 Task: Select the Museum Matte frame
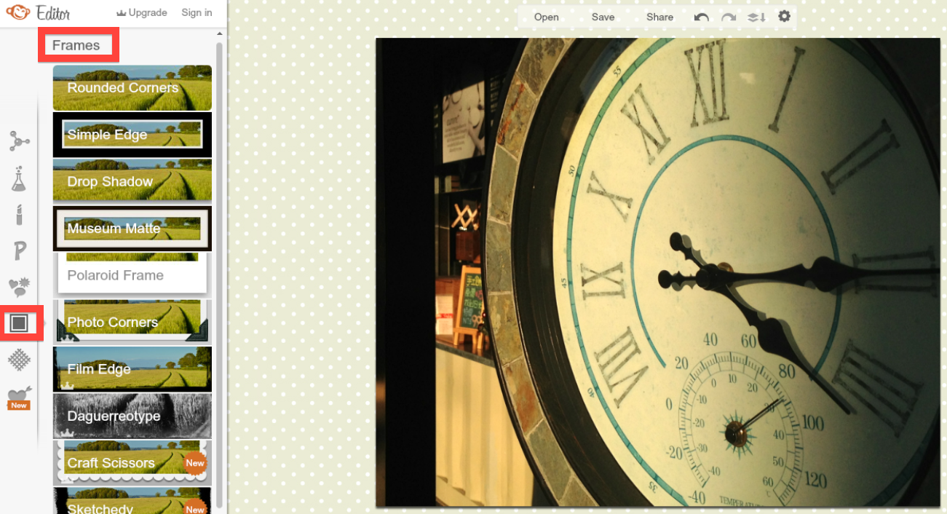[x=132, y=229]
